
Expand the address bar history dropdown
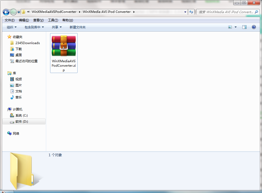(x=185, y=12)
